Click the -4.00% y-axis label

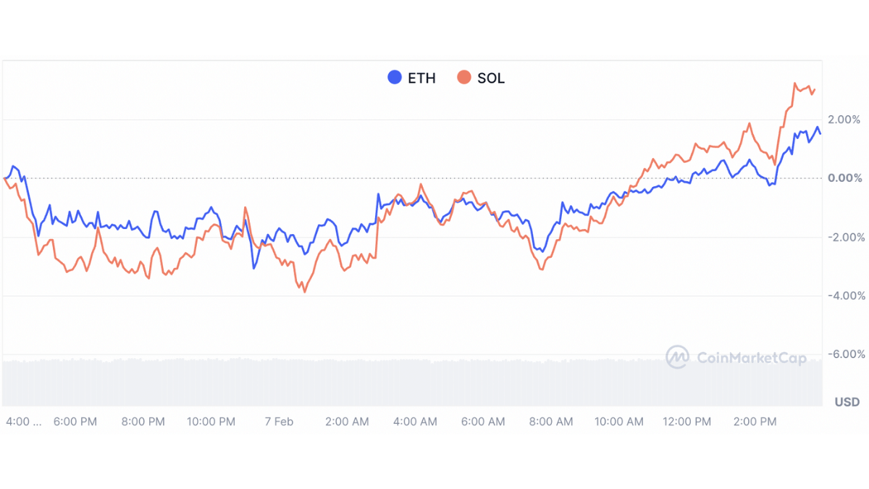[x=844, y=296]
